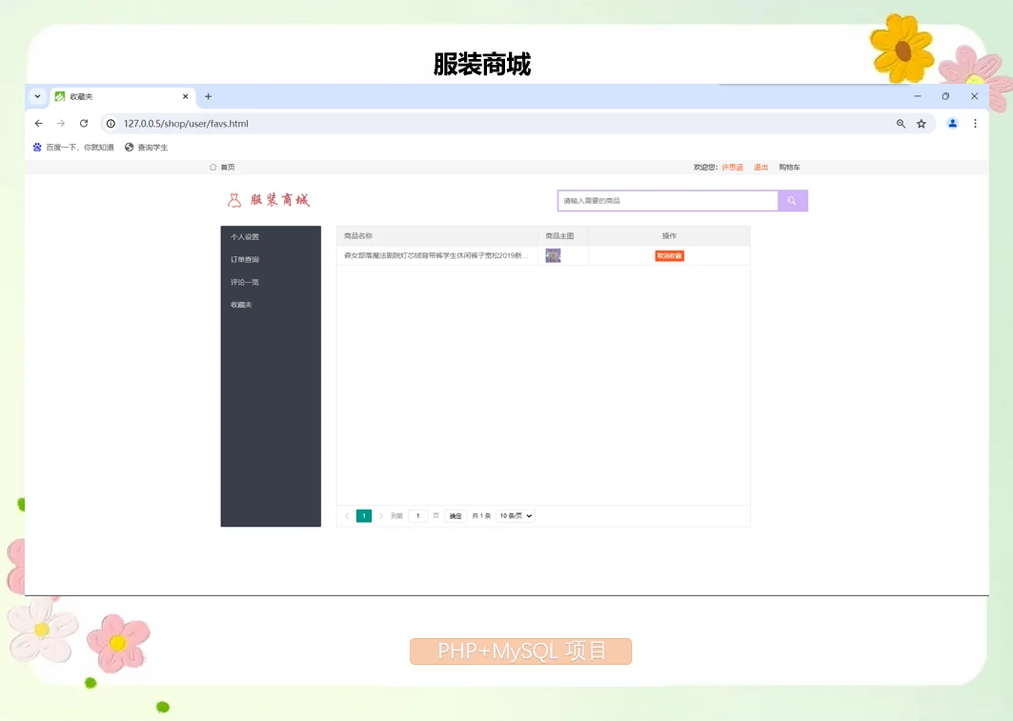The height and width of the screenshot is (721, 1013).
Task: Click the 退出 logout link
Action: (x=760, y=167)
